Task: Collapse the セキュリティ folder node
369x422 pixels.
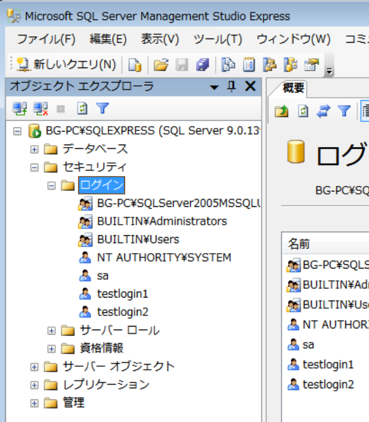Action: pyautogui.click(x=34, y=168)
